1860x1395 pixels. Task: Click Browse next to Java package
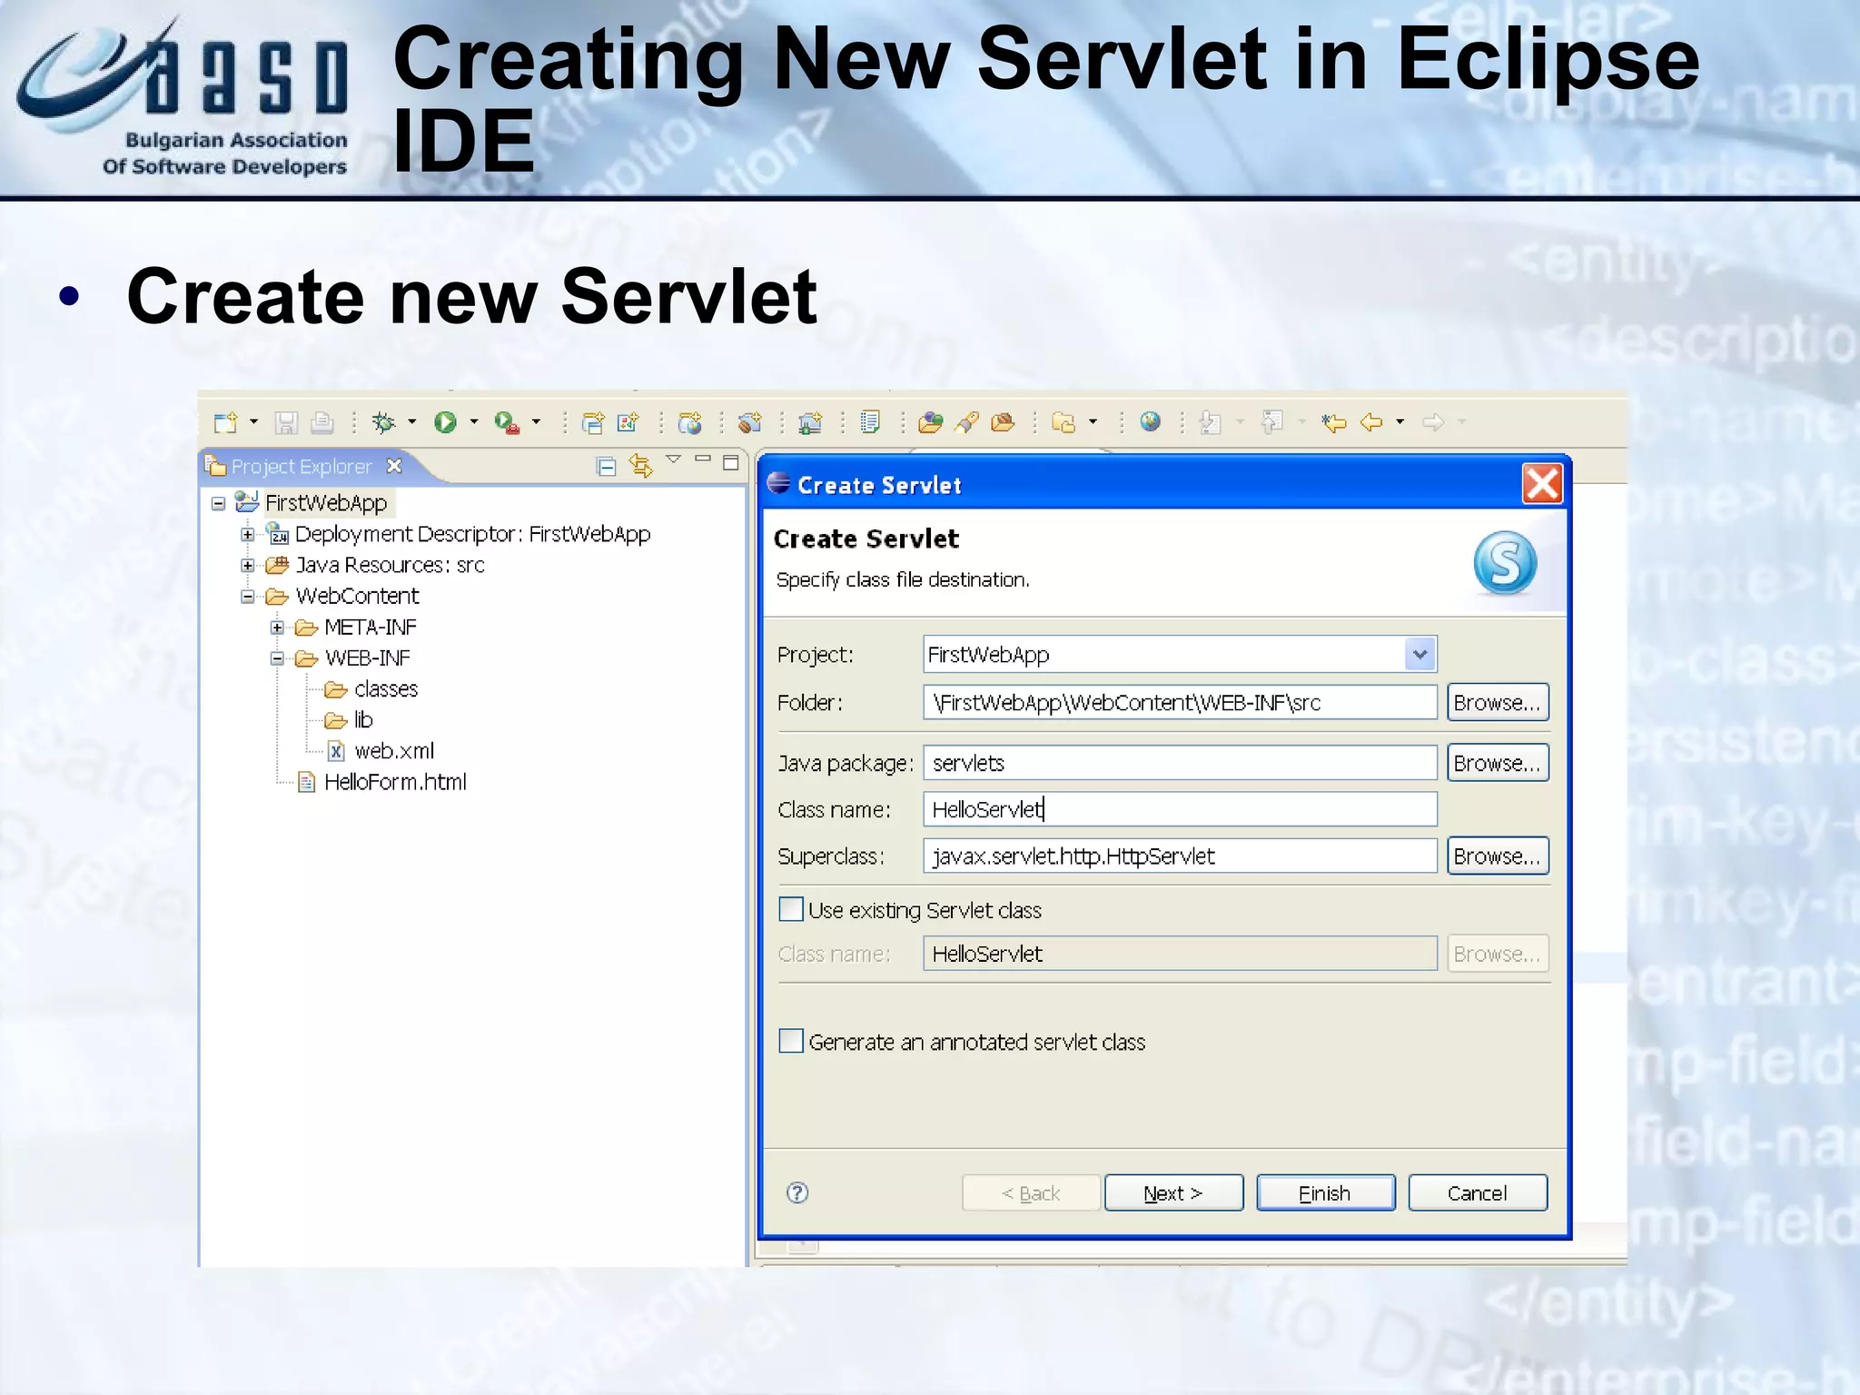tap(1497, 763)
